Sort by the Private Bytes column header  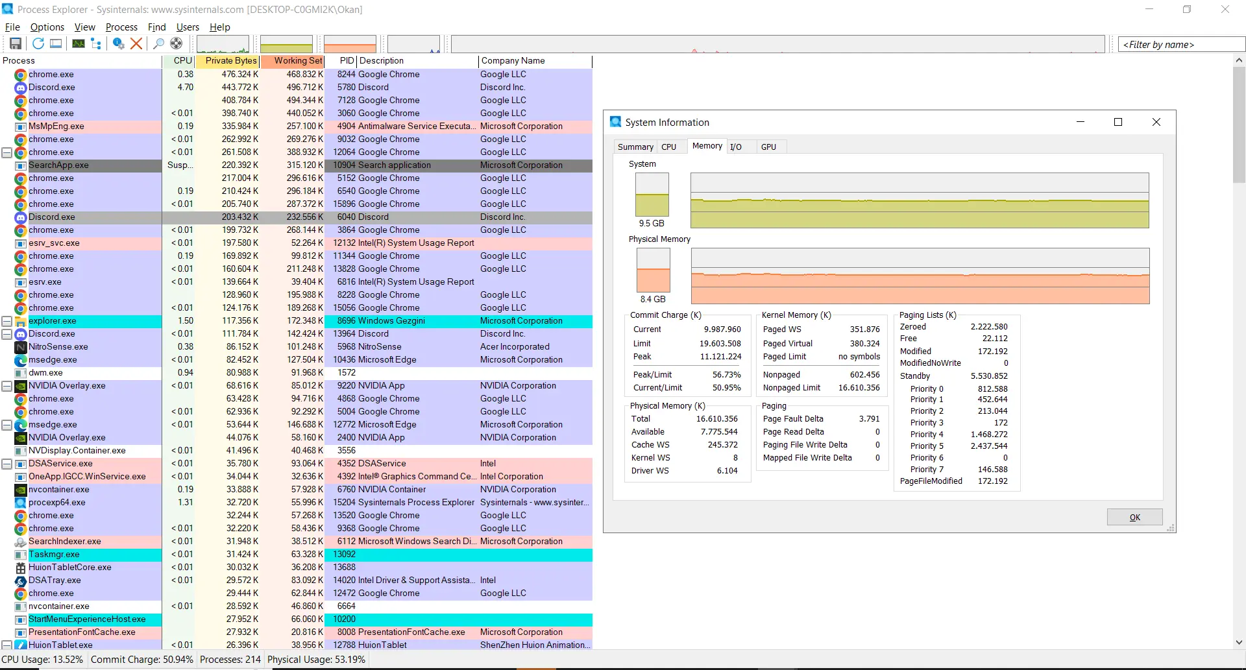pyautogui.click(x=228, y=61)
